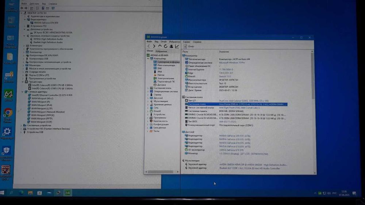Screen dimensions: 365x205
Task: Select WAN Miniport (Network Monitor) in Device Manager
Action: [46, 112]
